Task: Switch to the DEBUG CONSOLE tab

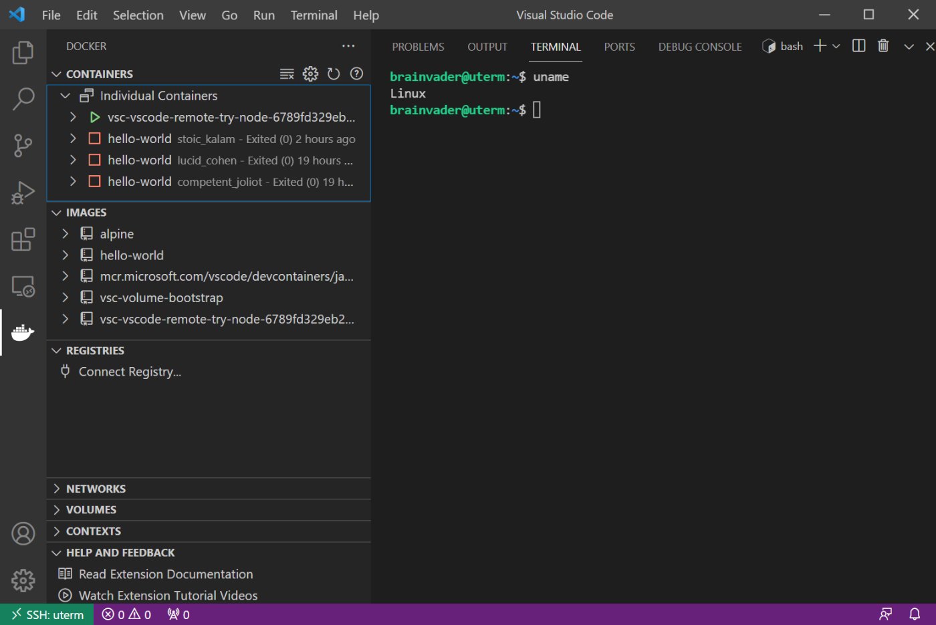Action: 700,47
